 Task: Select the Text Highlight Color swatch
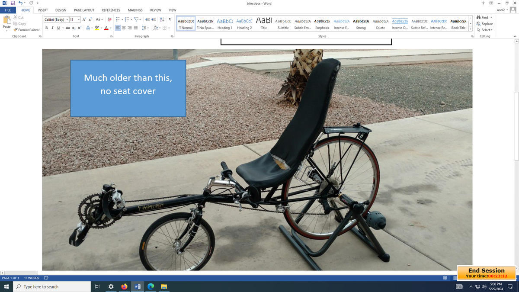(96, 28)
